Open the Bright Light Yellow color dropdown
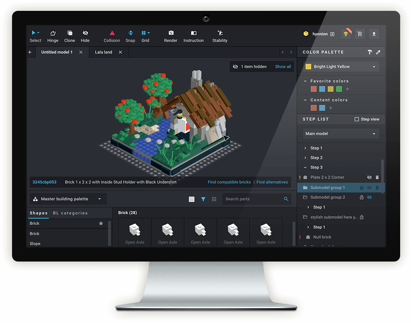This screenshot has height=323, width=411. [x=340, y=66]
